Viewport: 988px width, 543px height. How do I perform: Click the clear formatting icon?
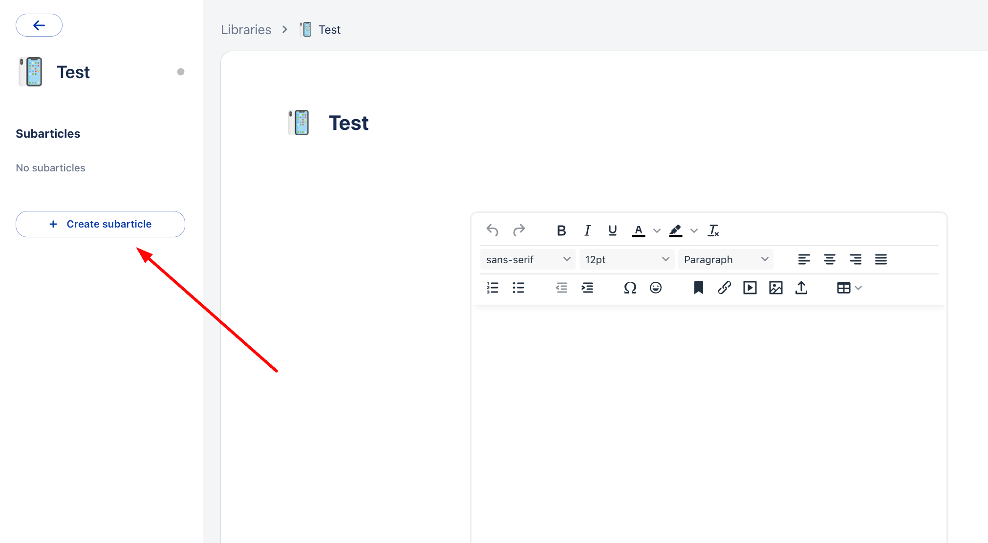(x=713, y=230)
